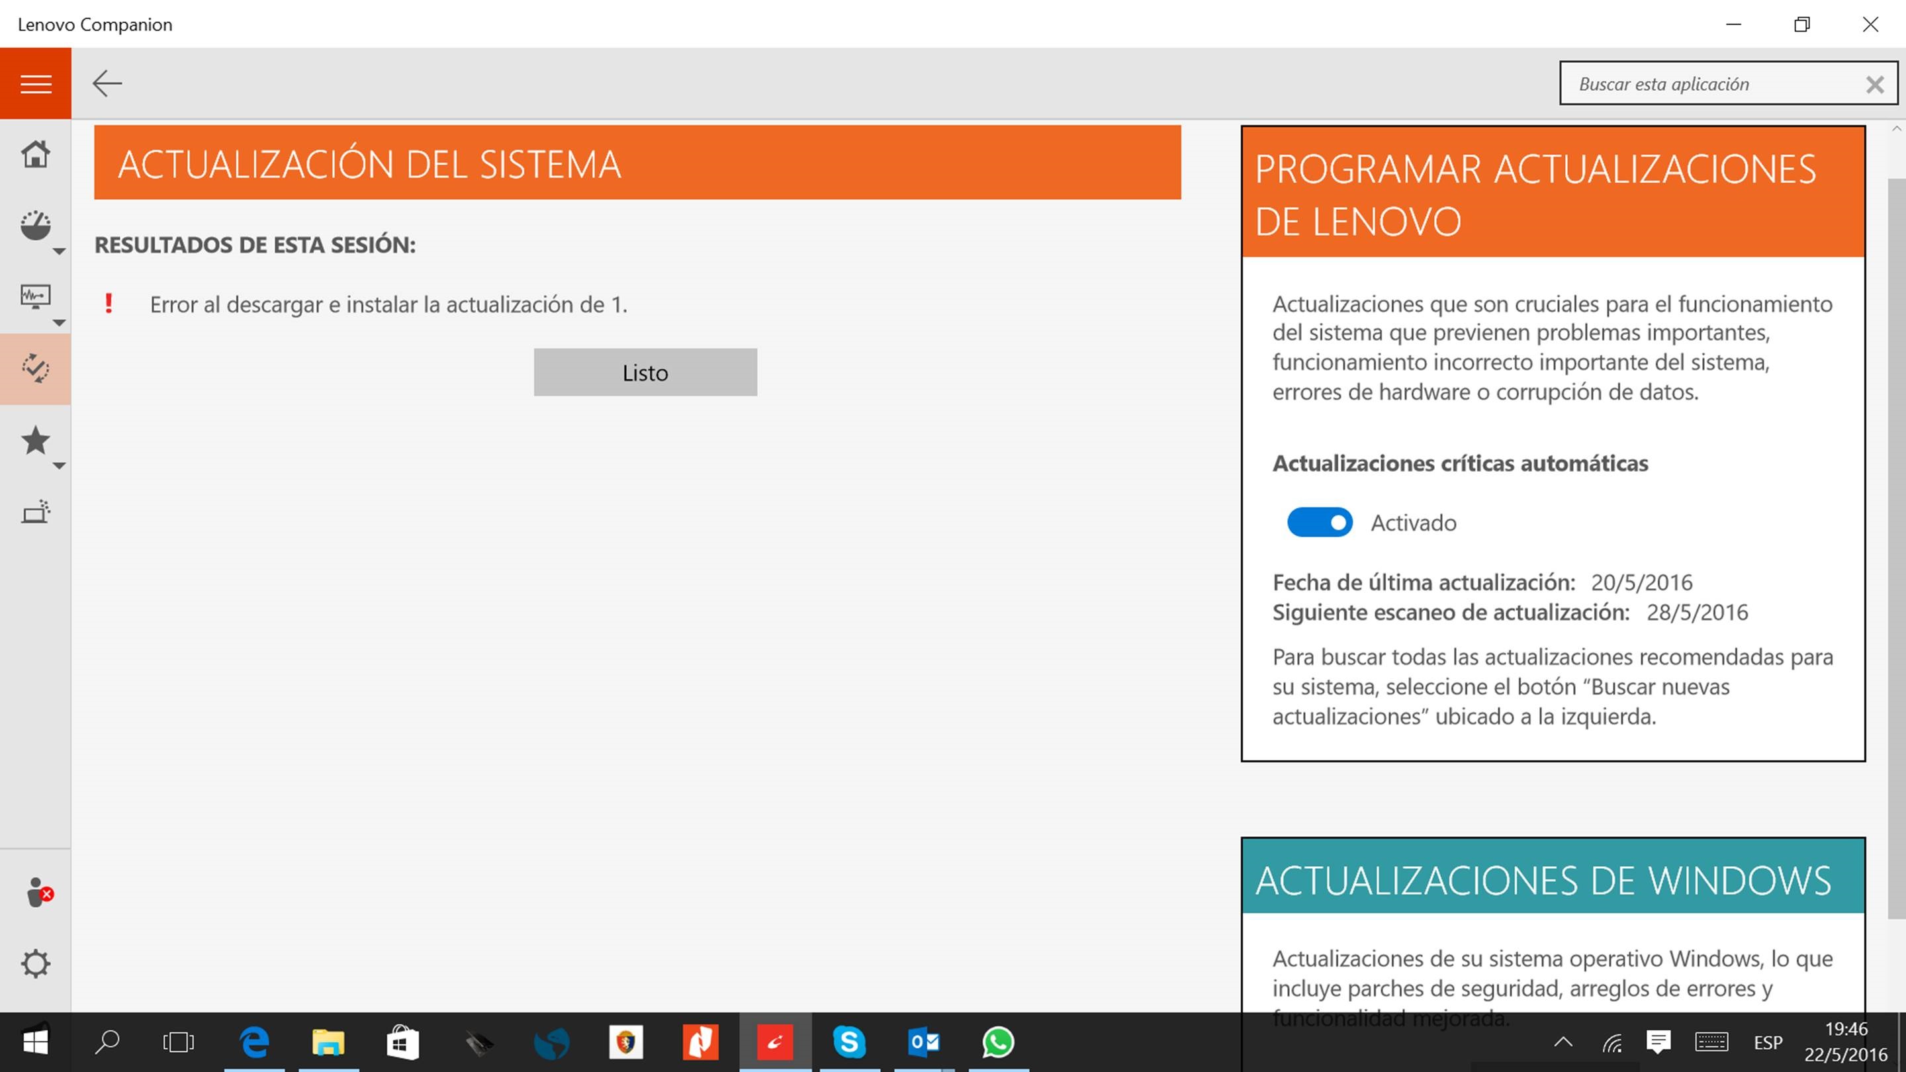
Task: Toggle 'Actualizaciones críticas automáticas' switch
Action: point(1319,522)
